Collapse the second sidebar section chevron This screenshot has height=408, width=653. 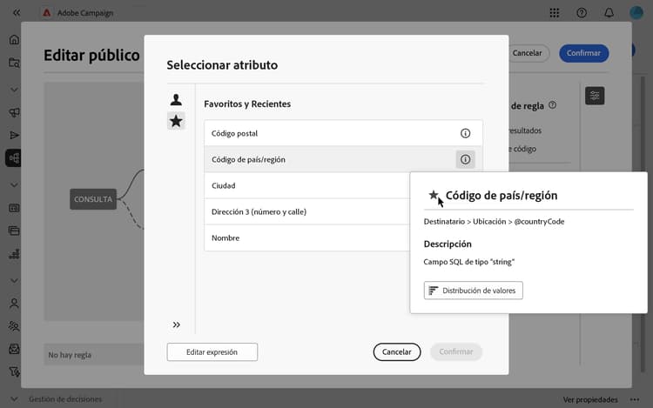point(14,185)
